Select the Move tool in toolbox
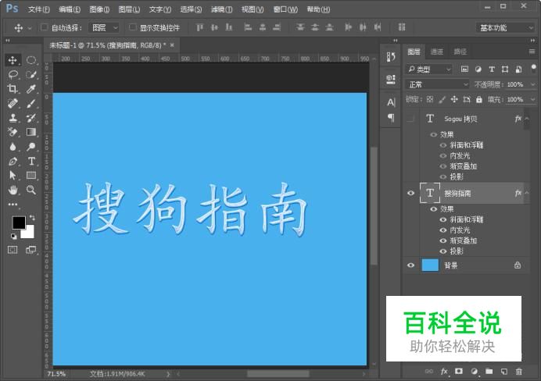The height and width of the screenshot is (381, 541). tap(13, 60)
